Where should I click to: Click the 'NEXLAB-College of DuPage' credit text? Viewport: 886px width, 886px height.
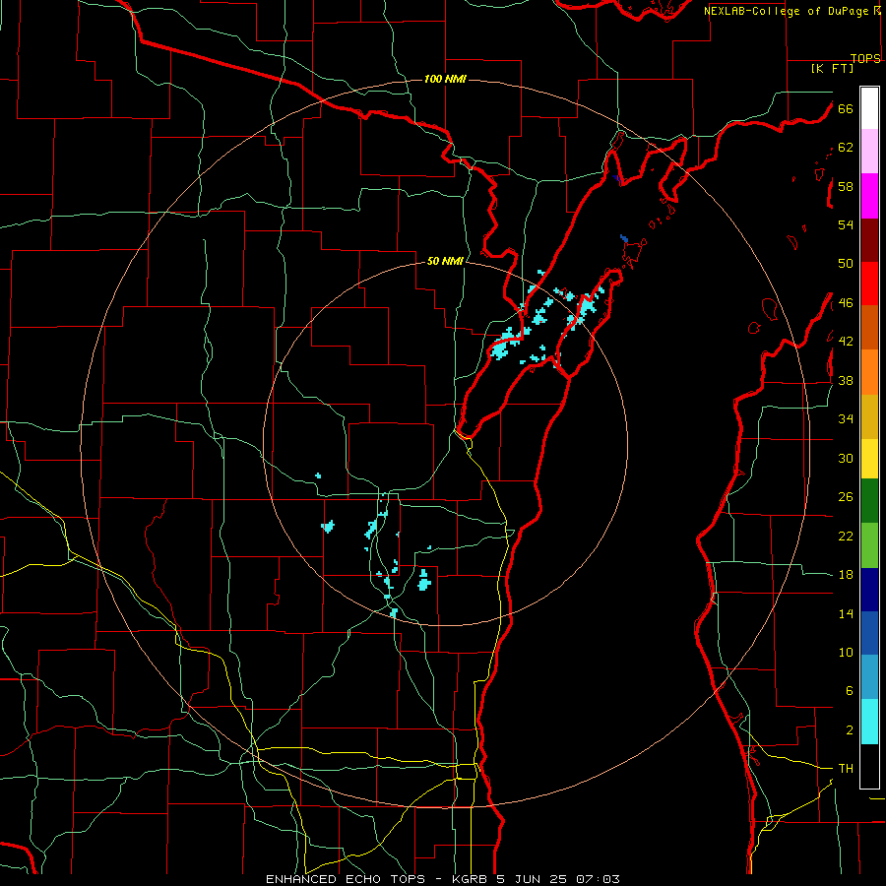coord(788,11)
